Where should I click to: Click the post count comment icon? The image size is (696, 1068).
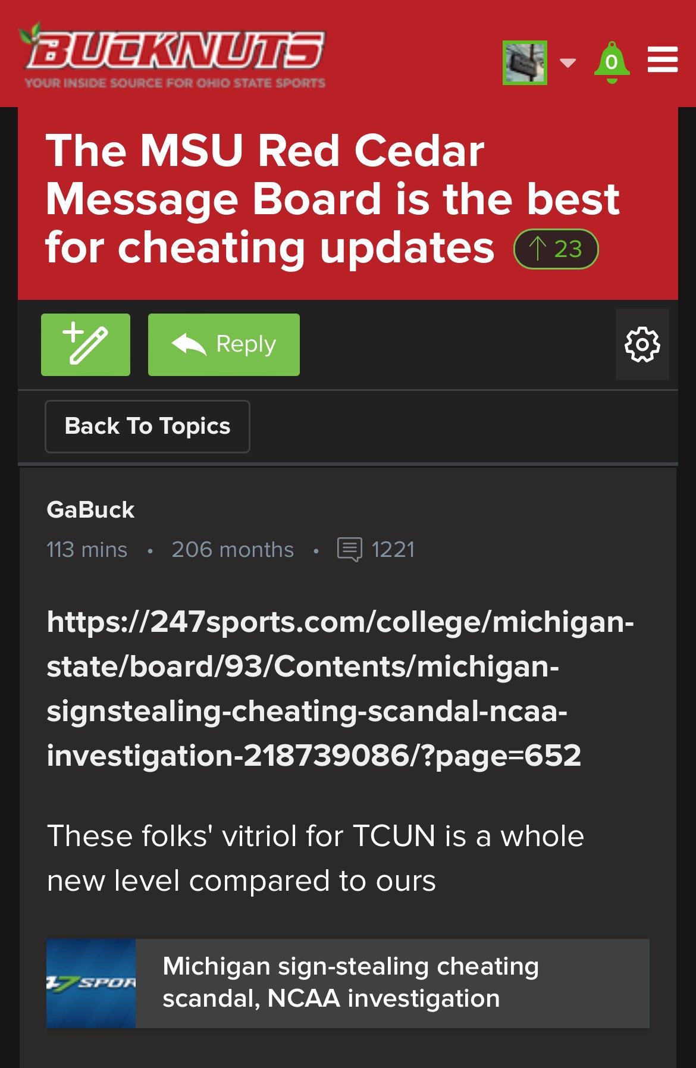tap(349, 549)
